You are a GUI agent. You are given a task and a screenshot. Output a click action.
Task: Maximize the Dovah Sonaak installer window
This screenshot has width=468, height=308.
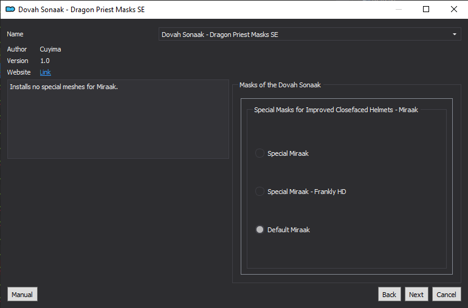(426, 10)
